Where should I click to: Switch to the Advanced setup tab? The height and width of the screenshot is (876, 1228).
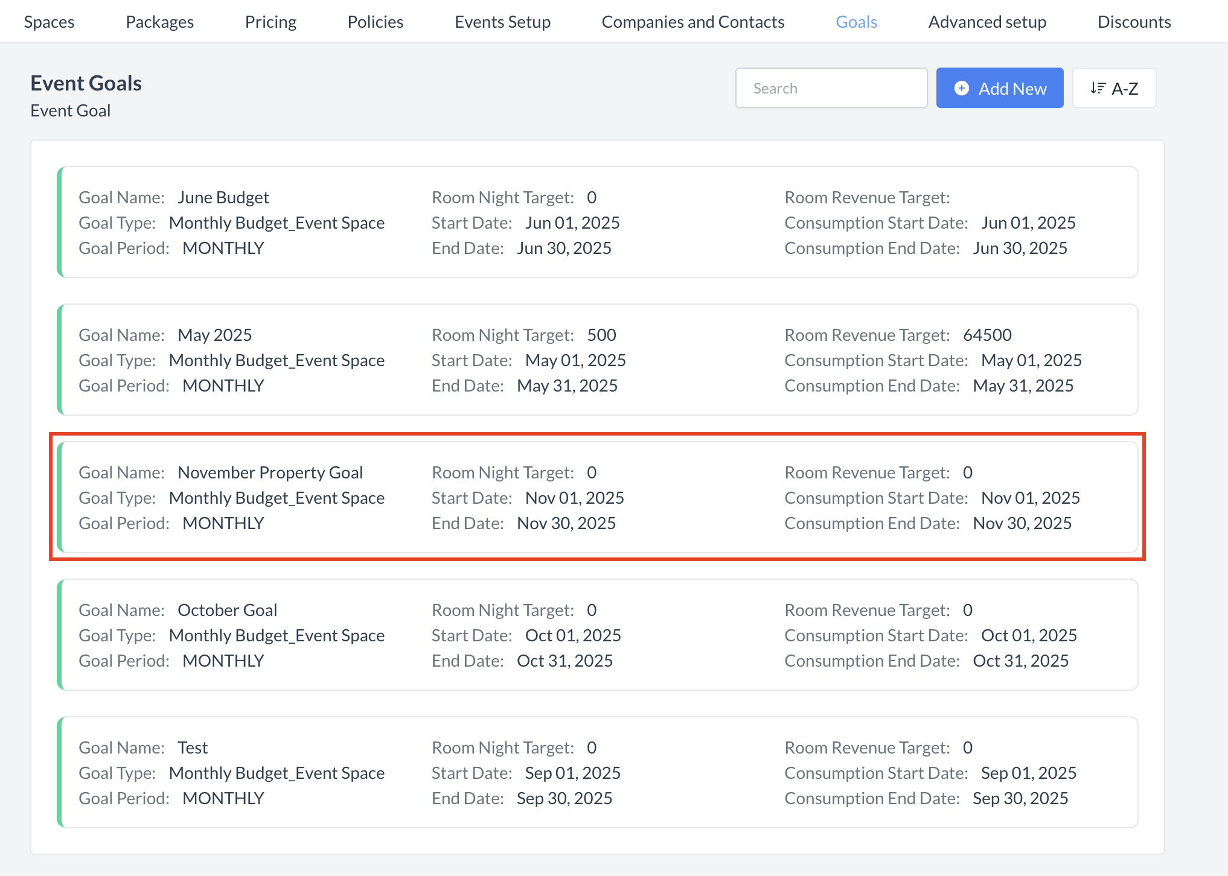(987, 22)
